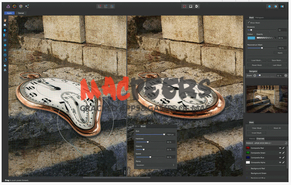Viewport: 291px width, 185px height.
Task: Toggle visibility of Composite Blue channel
Action: point(280,158)
